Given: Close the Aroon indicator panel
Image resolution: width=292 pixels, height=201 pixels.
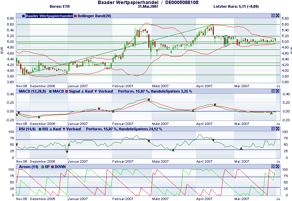Looking at the screenshot, I should pyautogui.click(x=278, y=166).
